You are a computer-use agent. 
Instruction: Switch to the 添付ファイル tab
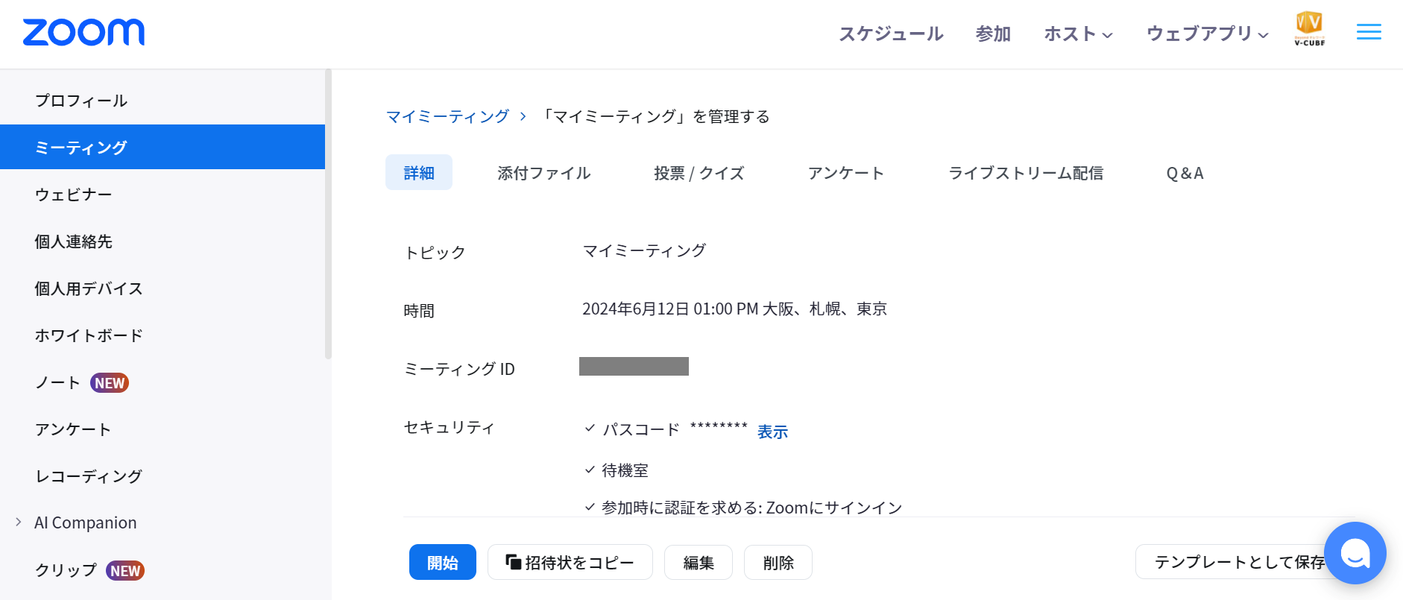[543, 173]
